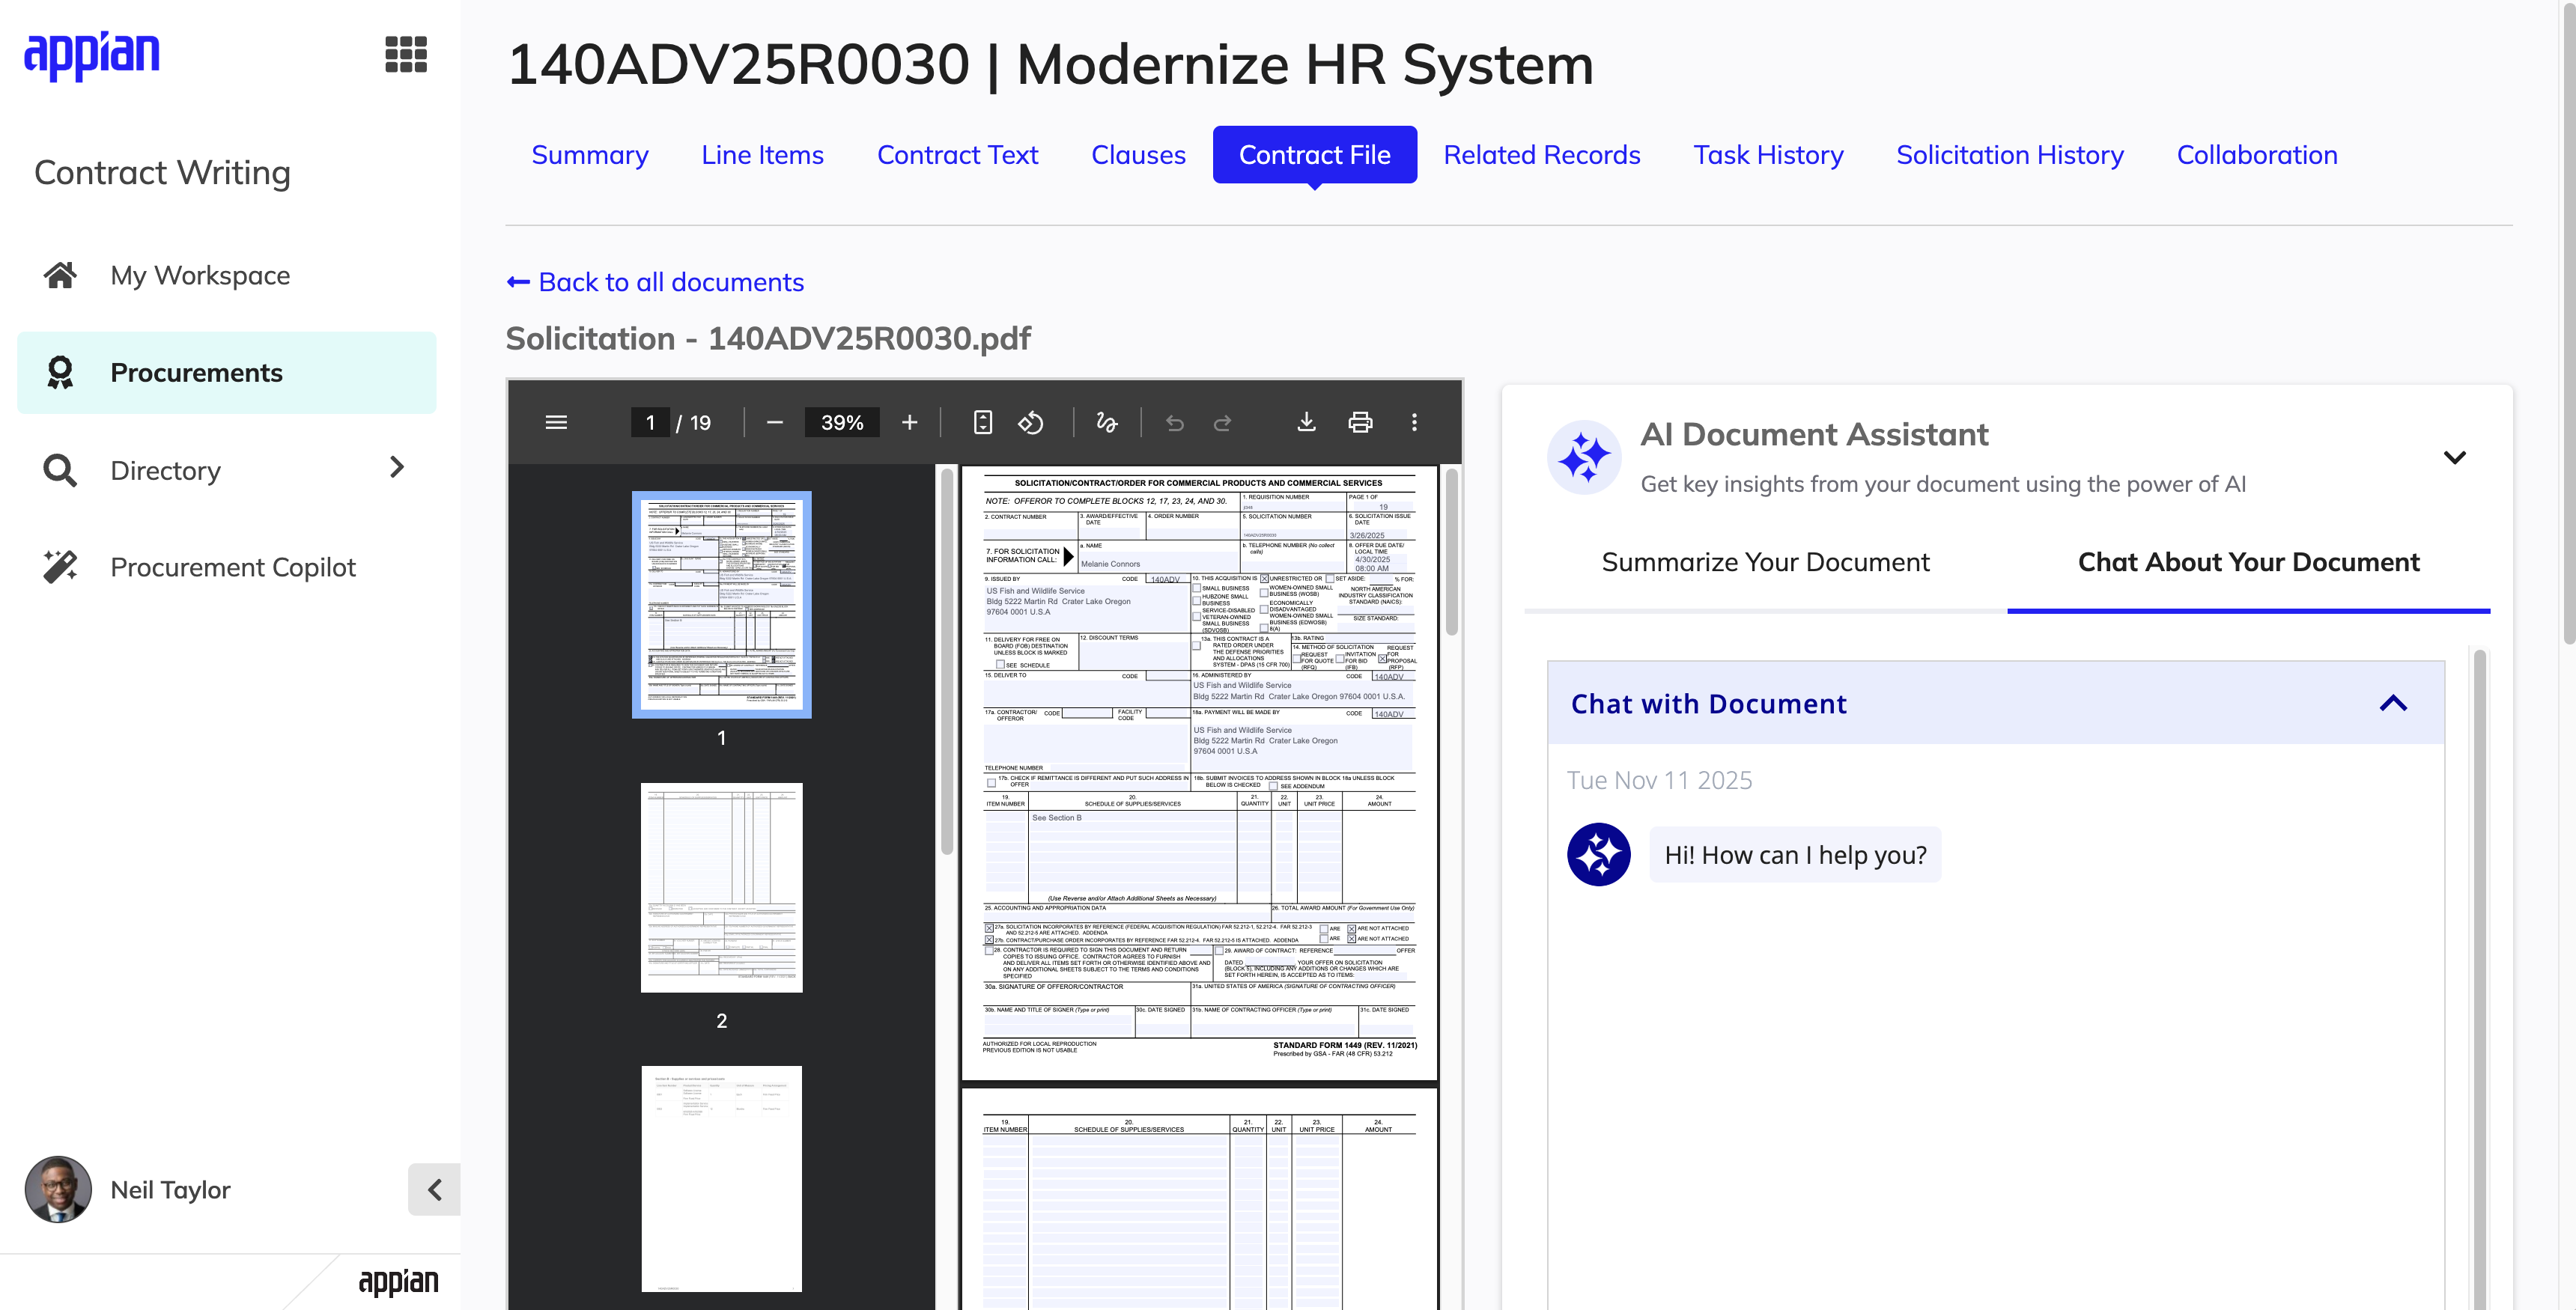Open the Summary tab
The width and height of the screenshot is (2576, 1310).
[x=590, y=155]
